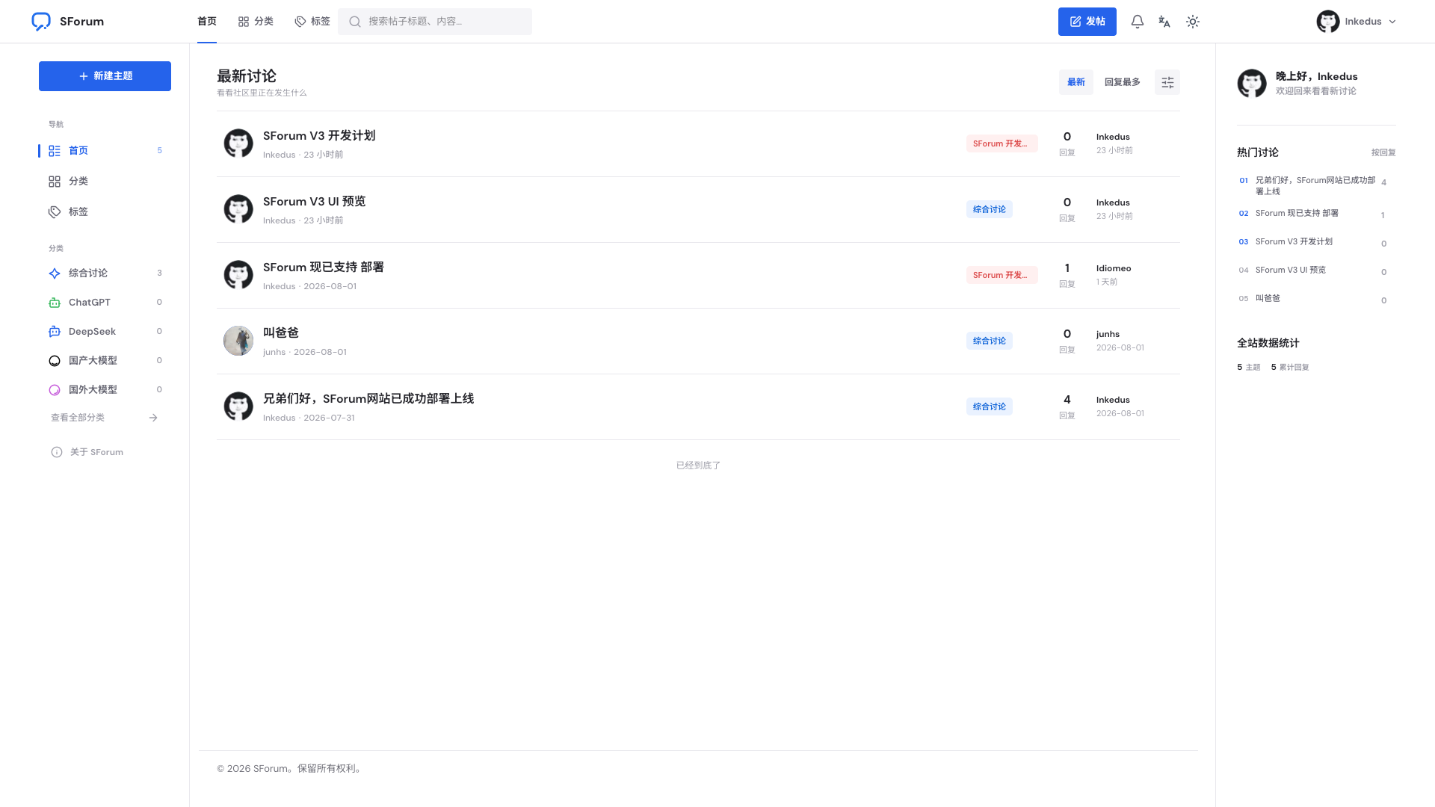1435x807 pixels.
Task: Click the SForum 开发 tag on 开发计划 row
Action: point(1002,143)
